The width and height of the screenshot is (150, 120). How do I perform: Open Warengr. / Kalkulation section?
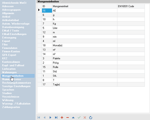point(16,104)
